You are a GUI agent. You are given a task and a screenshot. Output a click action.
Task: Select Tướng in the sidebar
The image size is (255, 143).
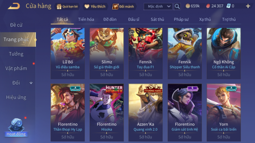pyautogui.click(x=16, y=54)
